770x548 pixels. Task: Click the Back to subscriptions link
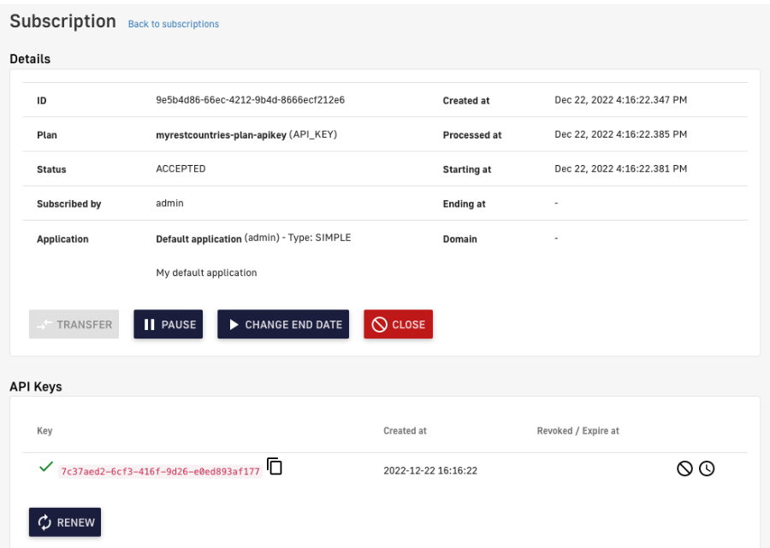click(174, 24)
